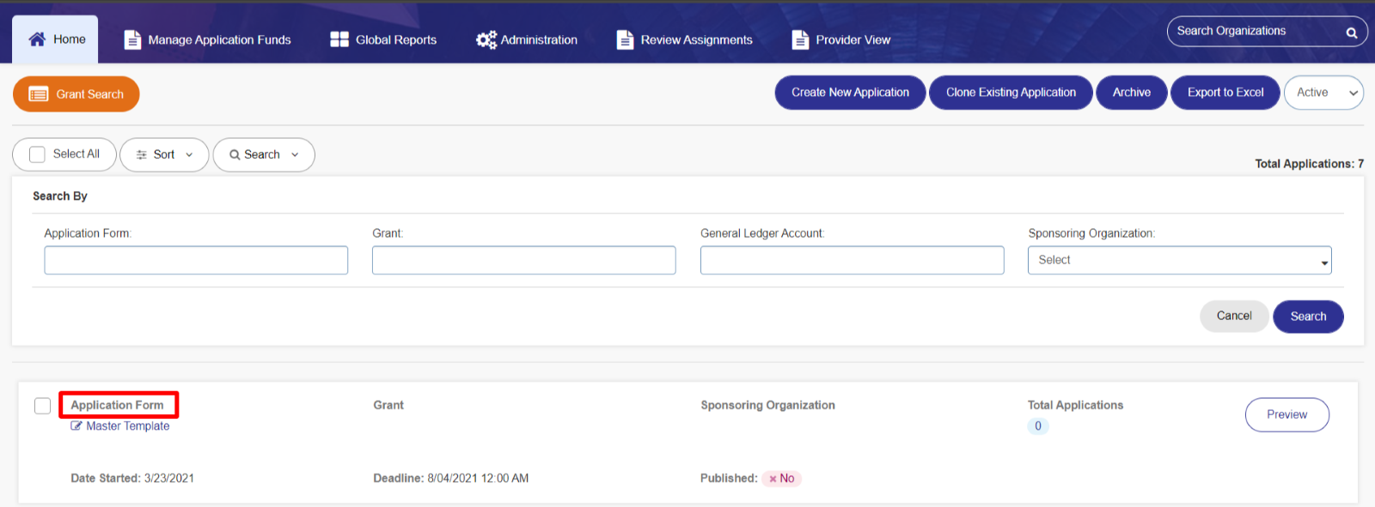The height and width of the screenshot is (507, 1375).
Task: Click the magnifier icon in Search Organizations
Action: click(1352, 33)
